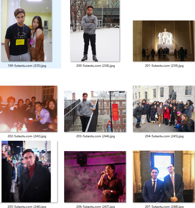Click filename 202-5utaotu.com (243).jpg
Image resolution: width=195 pixels, height=208 pixels.
[27, 136]
